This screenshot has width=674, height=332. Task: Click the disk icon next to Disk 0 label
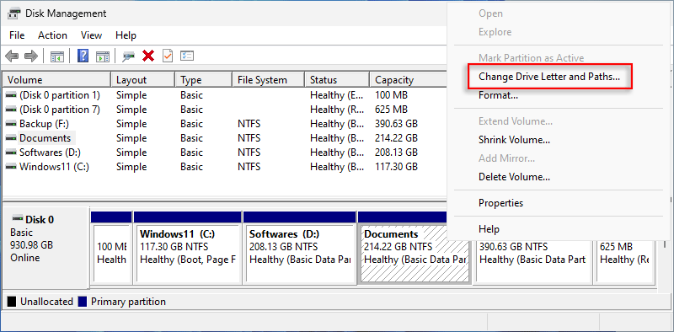pyautogui.click(x=18, y=218)
